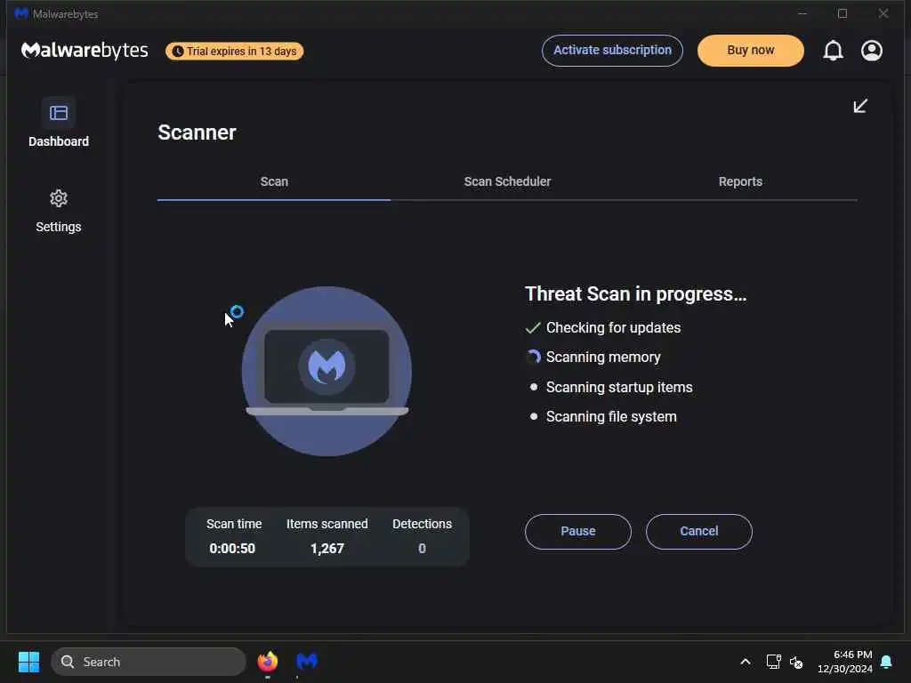
Task: Open muted volume tray icon
Action: 796,662
